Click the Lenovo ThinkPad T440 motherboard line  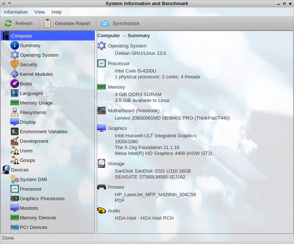point(172,118)
